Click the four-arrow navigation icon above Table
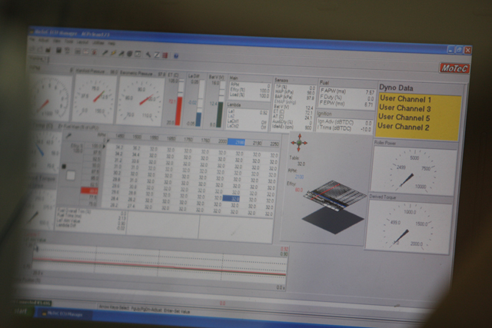 point(299,143)
